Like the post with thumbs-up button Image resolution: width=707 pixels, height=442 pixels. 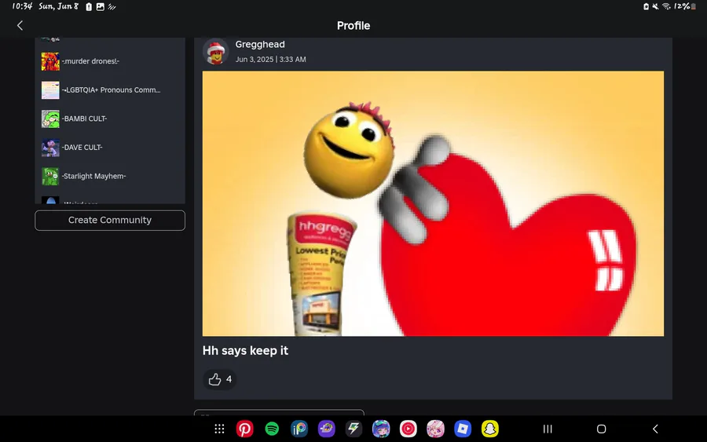pos(220,379)
